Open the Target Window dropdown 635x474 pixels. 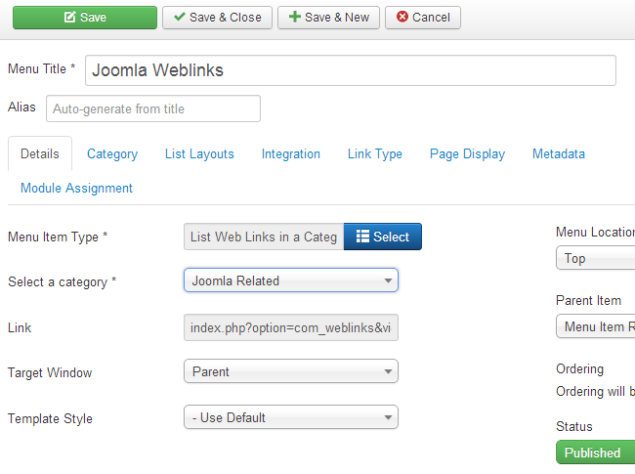290,372
